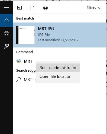Expand the Filters dropdown

(94, 8)
